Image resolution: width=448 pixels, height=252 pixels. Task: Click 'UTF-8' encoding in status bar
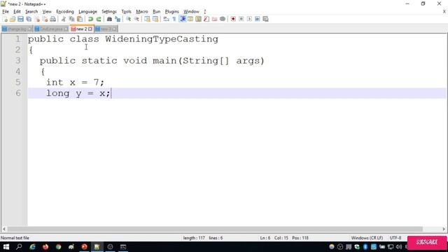(395, 238)
